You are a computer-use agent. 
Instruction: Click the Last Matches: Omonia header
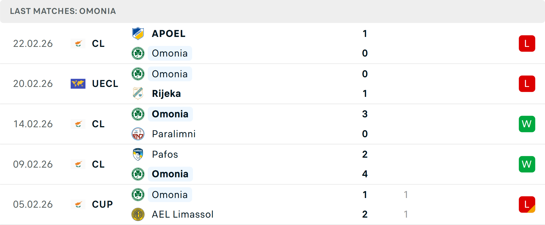tap(63, 11)
